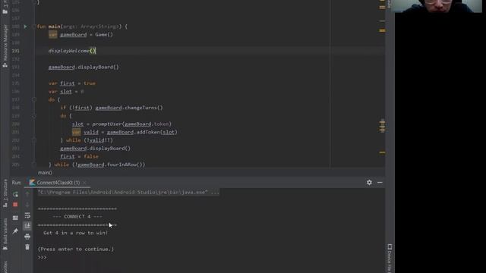The height and width of the screenshot is (273, 486).
Task: Click 'first = false' assignment line
Action: [x=79, y=157]
